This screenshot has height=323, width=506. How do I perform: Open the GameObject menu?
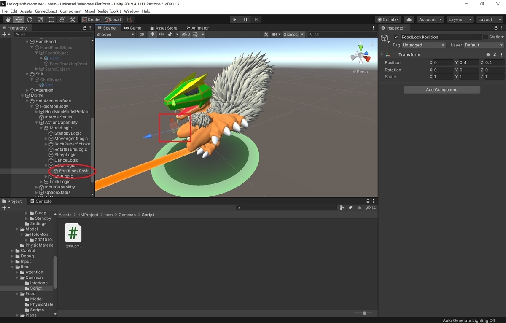coord(46,11)
